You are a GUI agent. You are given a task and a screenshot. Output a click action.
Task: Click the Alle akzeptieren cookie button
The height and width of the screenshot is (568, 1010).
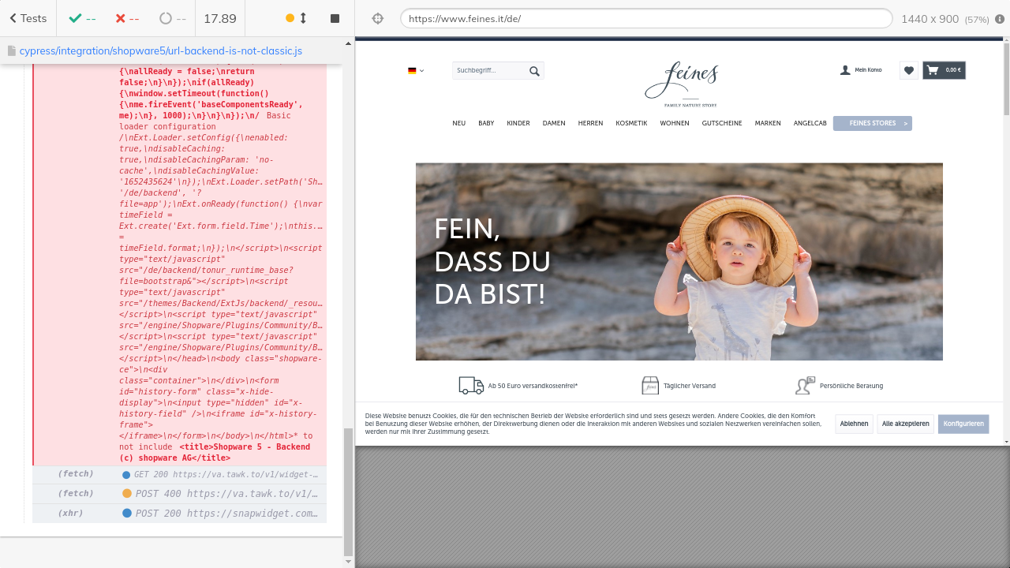905,424
